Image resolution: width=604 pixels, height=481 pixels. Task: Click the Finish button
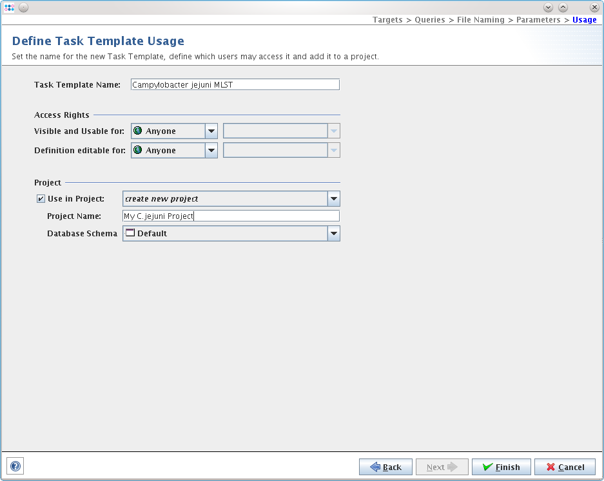click(x=501, y=467)
